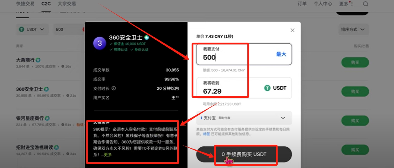Image resolution: width=394 pixels, height=168 pixels.
Task: Click the 招财进宝渔樵耕读 merchant name
Action: coord(34,147)
